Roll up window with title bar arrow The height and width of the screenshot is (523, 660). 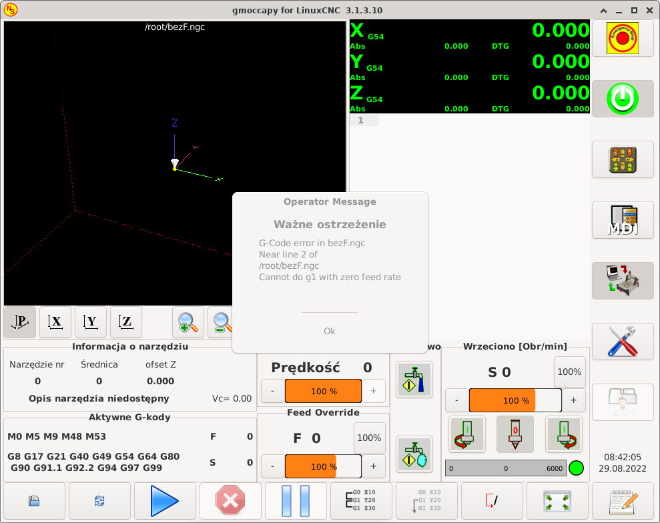pyautogui.click(x=603, y=11)
